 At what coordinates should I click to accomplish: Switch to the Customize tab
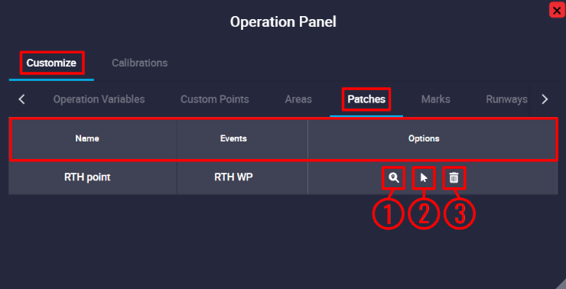pyautogui.click(x=51, y=63)
